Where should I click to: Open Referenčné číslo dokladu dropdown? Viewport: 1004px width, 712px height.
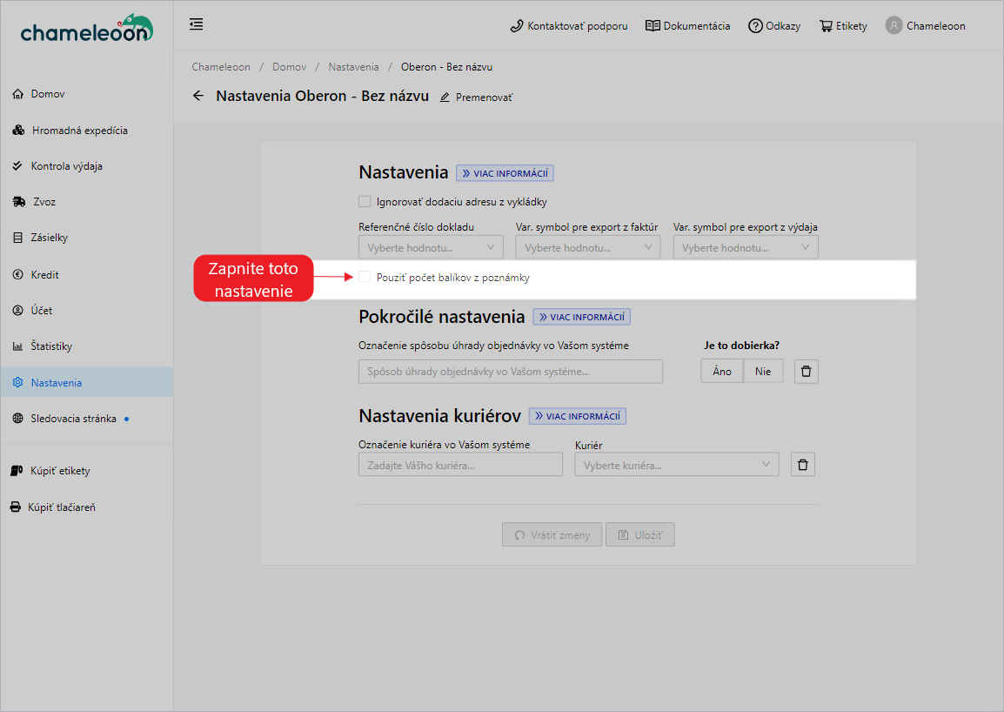(431, 248)
